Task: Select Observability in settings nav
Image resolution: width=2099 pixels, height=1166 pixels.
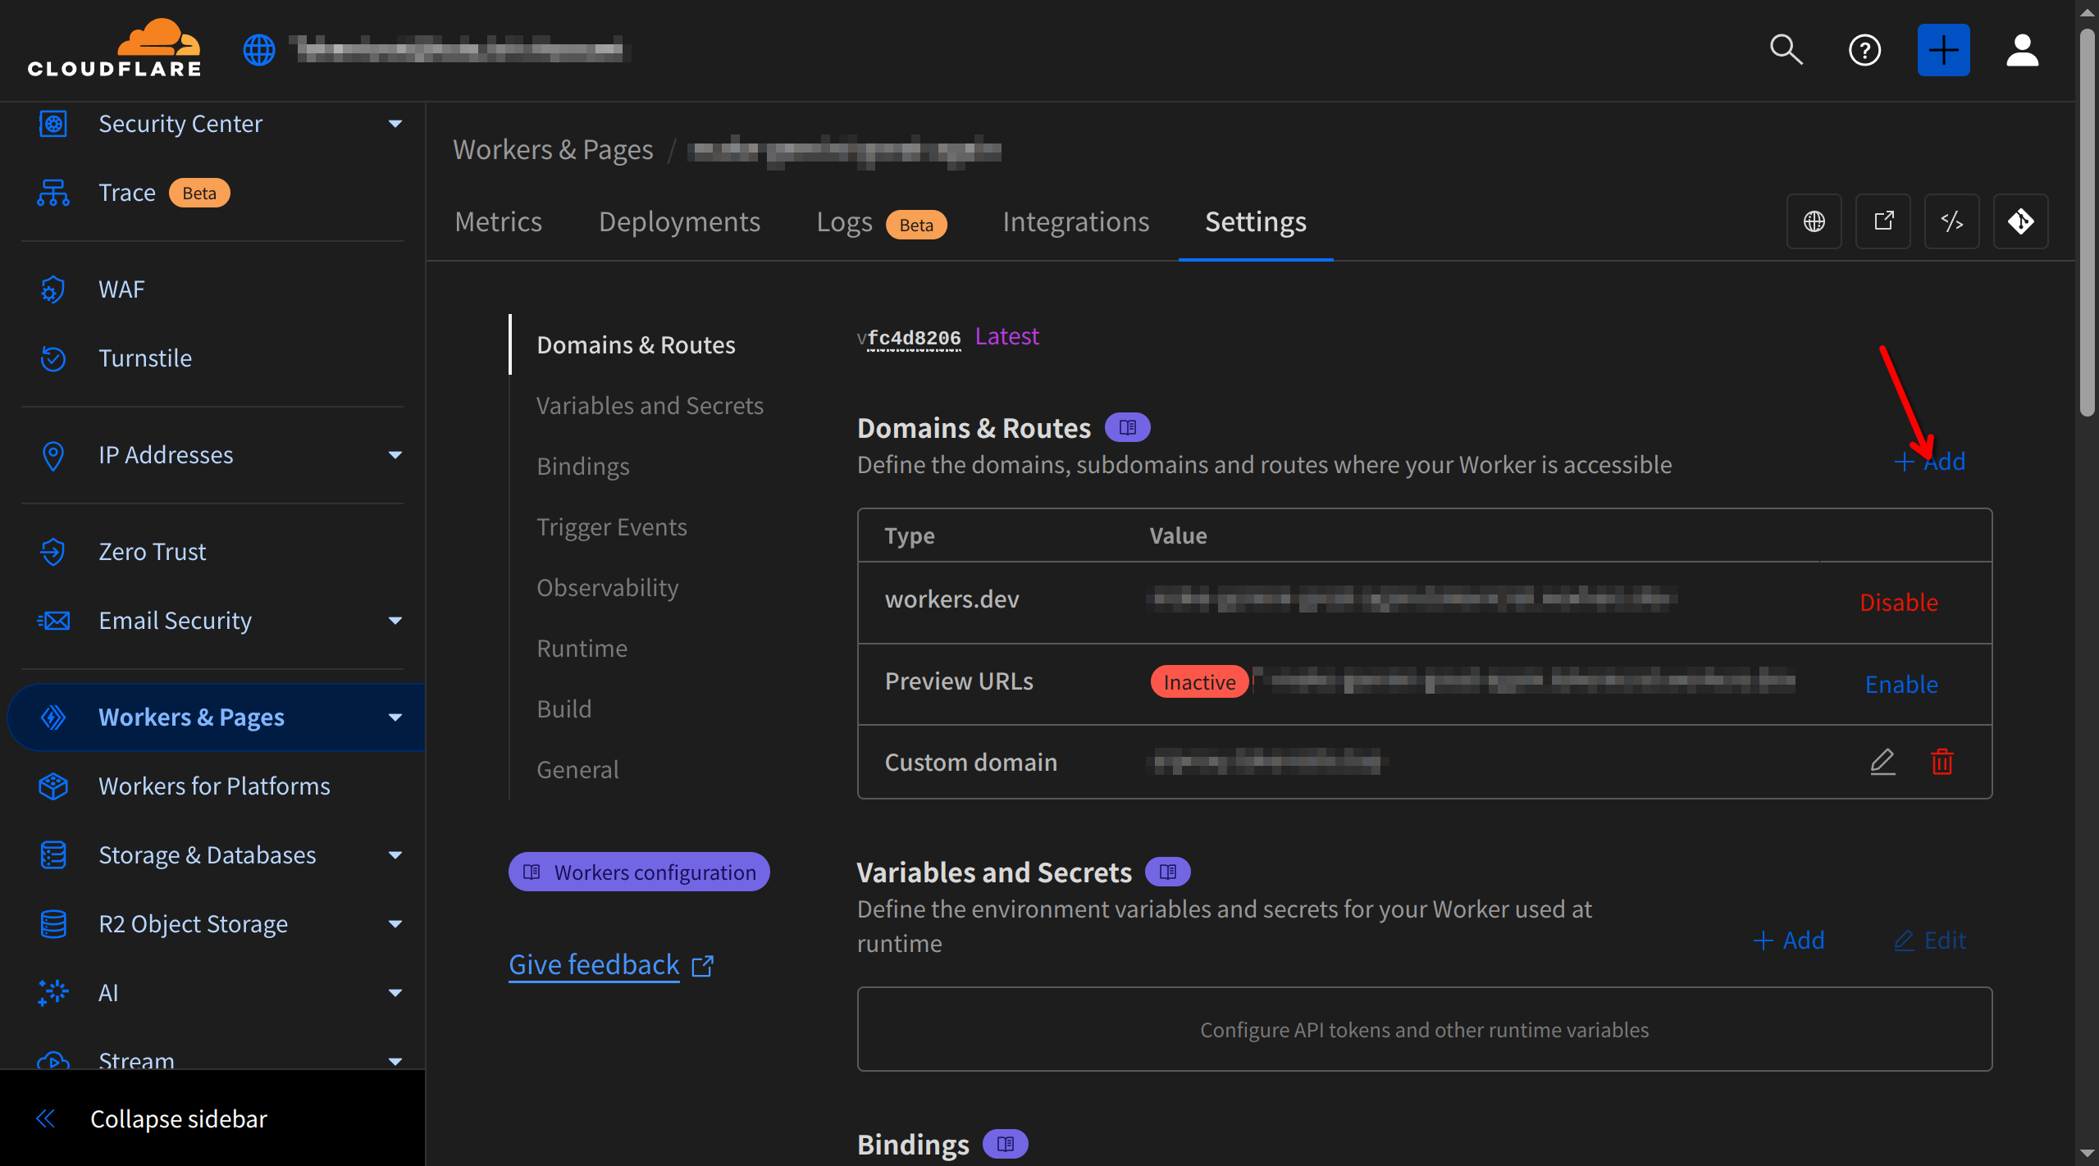Action: pyautogui.click(x=608, y=588)
